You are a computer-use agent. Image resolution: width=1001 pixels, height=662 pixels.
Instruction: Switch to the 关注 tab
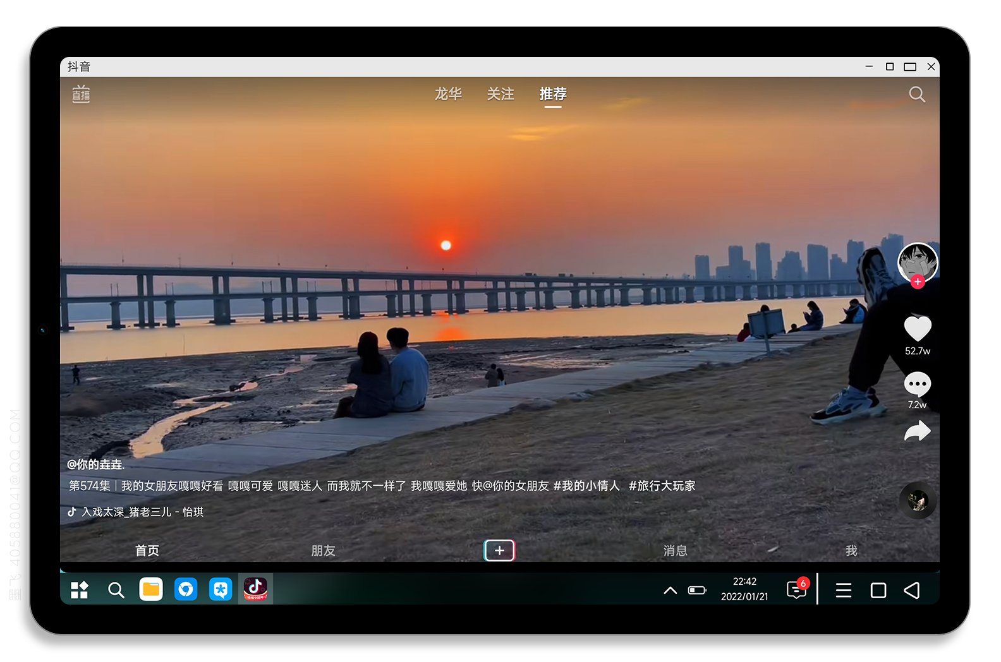(500, 94)
